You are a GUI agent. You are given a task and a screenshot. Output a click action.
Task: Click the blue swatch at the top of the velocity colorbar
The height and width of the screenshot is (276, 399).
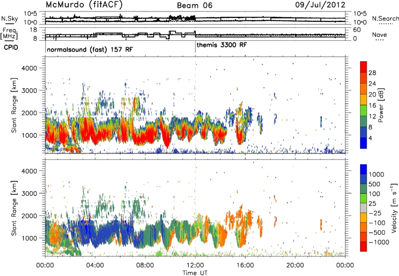[364, 169]
